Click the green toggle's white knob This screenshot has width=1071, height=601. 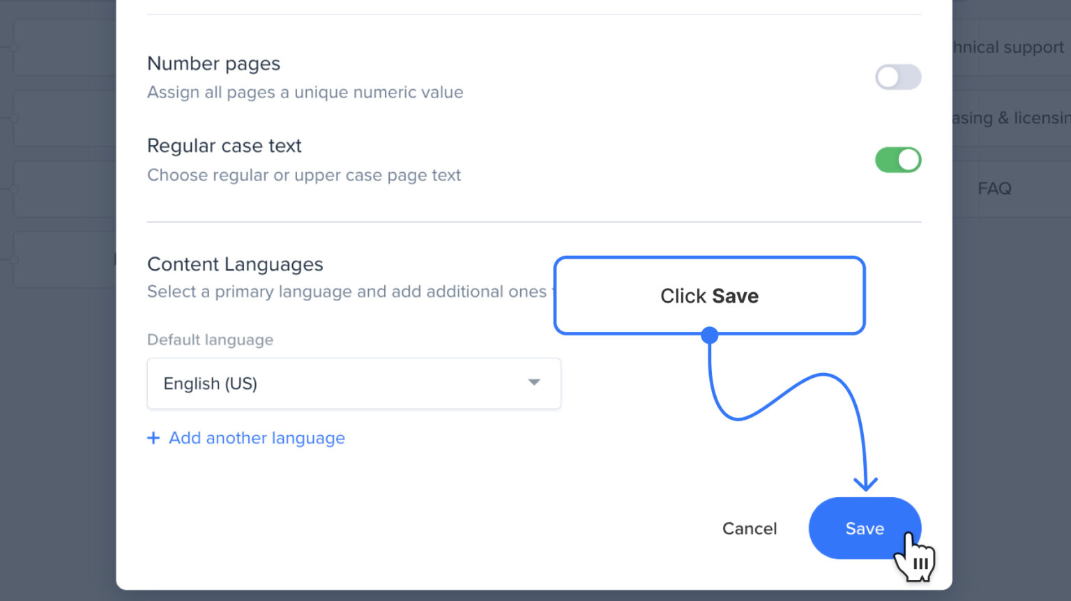[906, 160]
